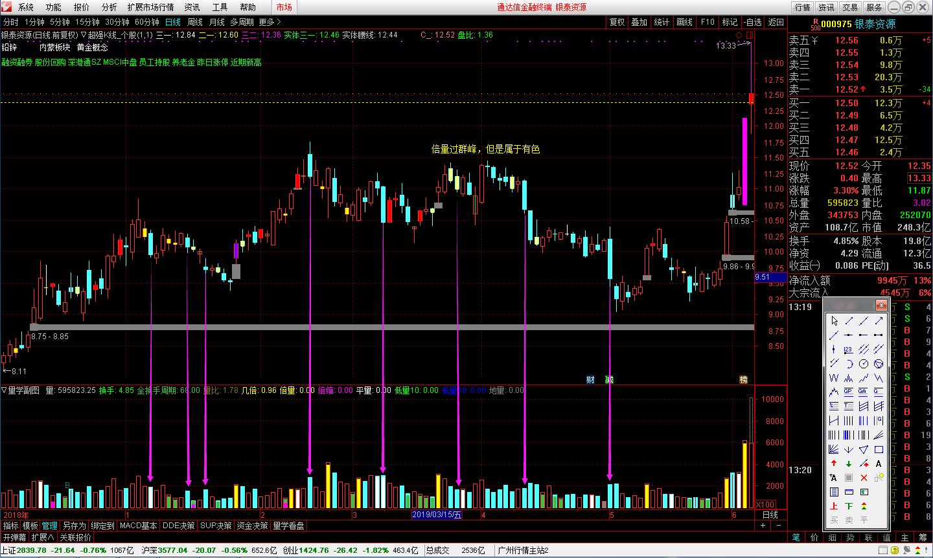The height and width of the screenshot is (558, 933).
Task: Select the circle drawing tool
Action: click(864, 364)
